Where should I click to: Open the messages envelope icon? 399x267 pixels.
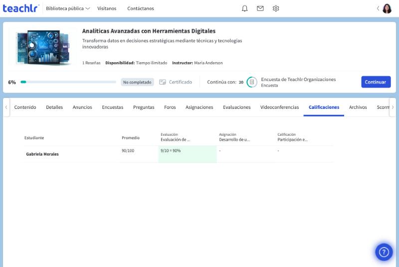260,8
